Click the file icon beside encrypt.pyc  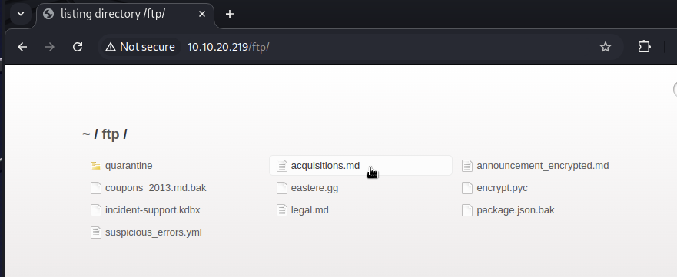click(x=467, y=188)
